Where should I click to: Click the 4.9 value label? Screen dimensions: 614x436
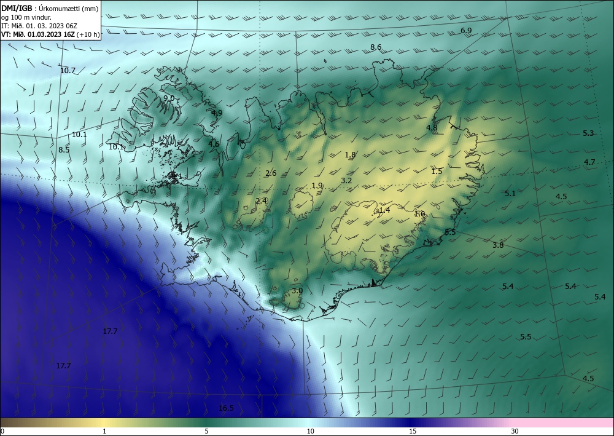point(217,113)
